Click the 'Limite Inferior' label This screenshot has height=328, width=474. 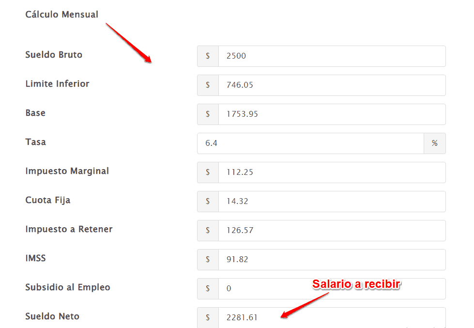pyautogui.click(x=58, y=84)
